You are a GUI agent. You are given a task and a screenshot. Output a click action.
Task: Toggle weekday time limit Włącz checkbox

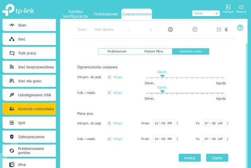tap(109, 77)
